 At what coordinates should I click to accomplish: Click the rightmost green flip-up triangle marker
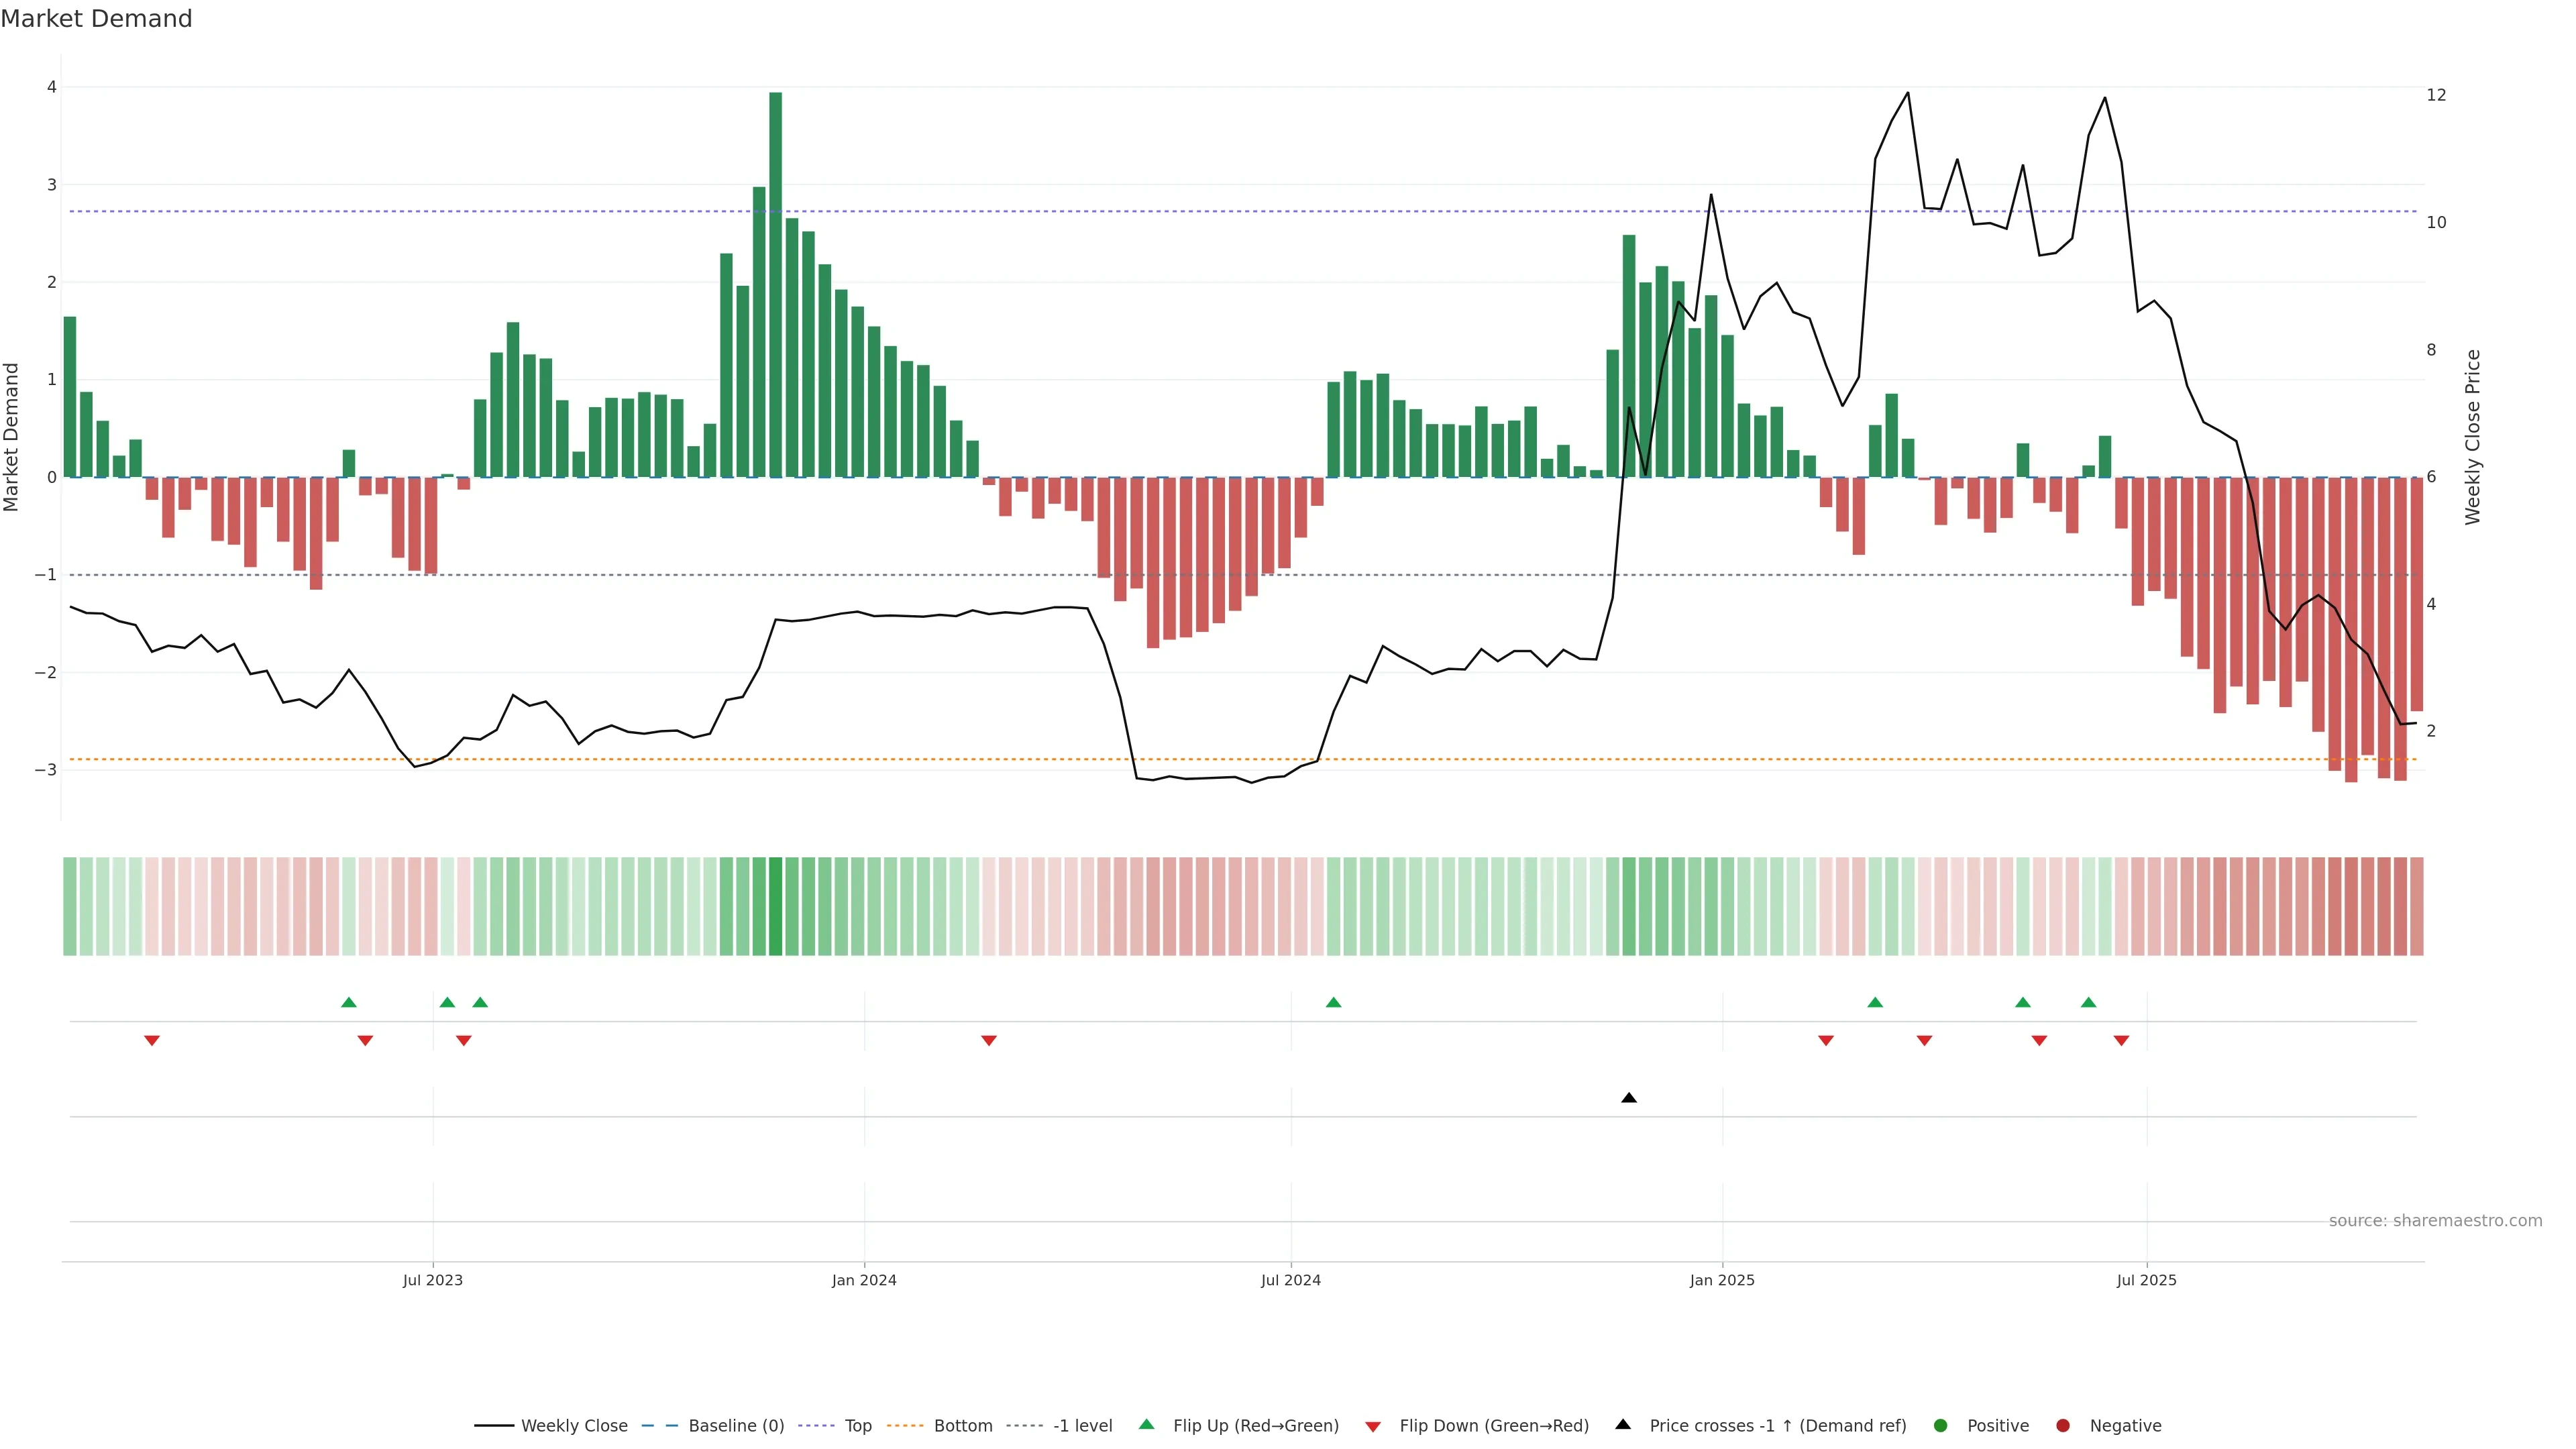[2088, 1002]
